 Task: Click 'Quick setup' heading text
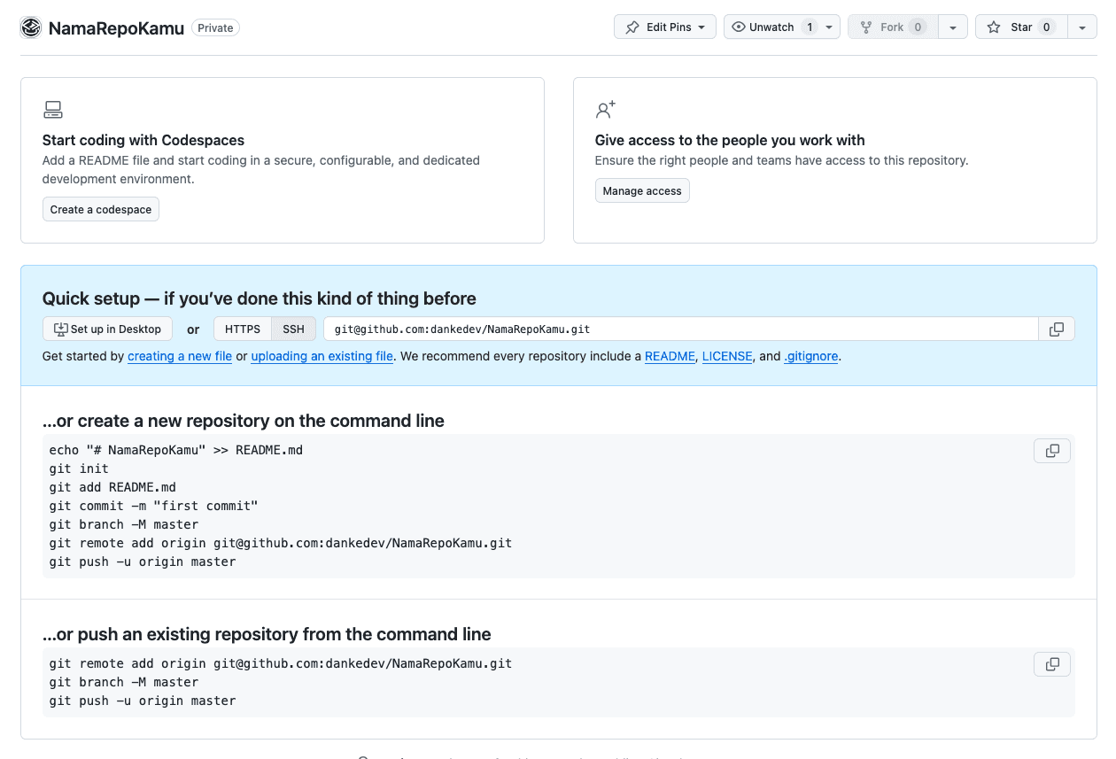coord(260,298)
